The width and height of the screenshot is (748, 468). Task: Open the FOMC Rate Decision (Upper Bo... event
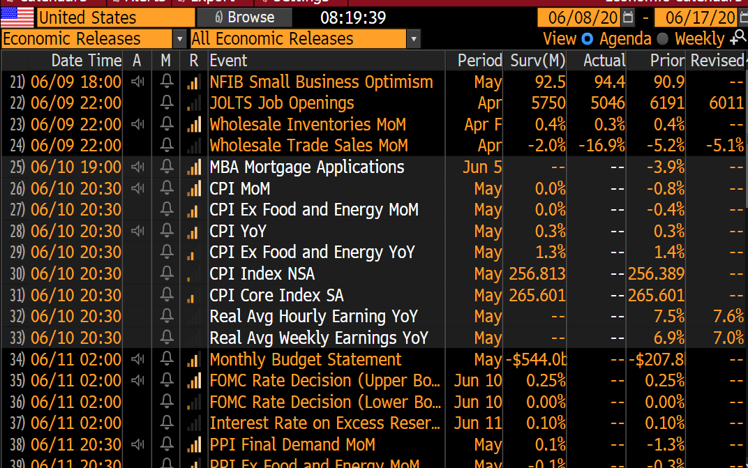[325, 380]
